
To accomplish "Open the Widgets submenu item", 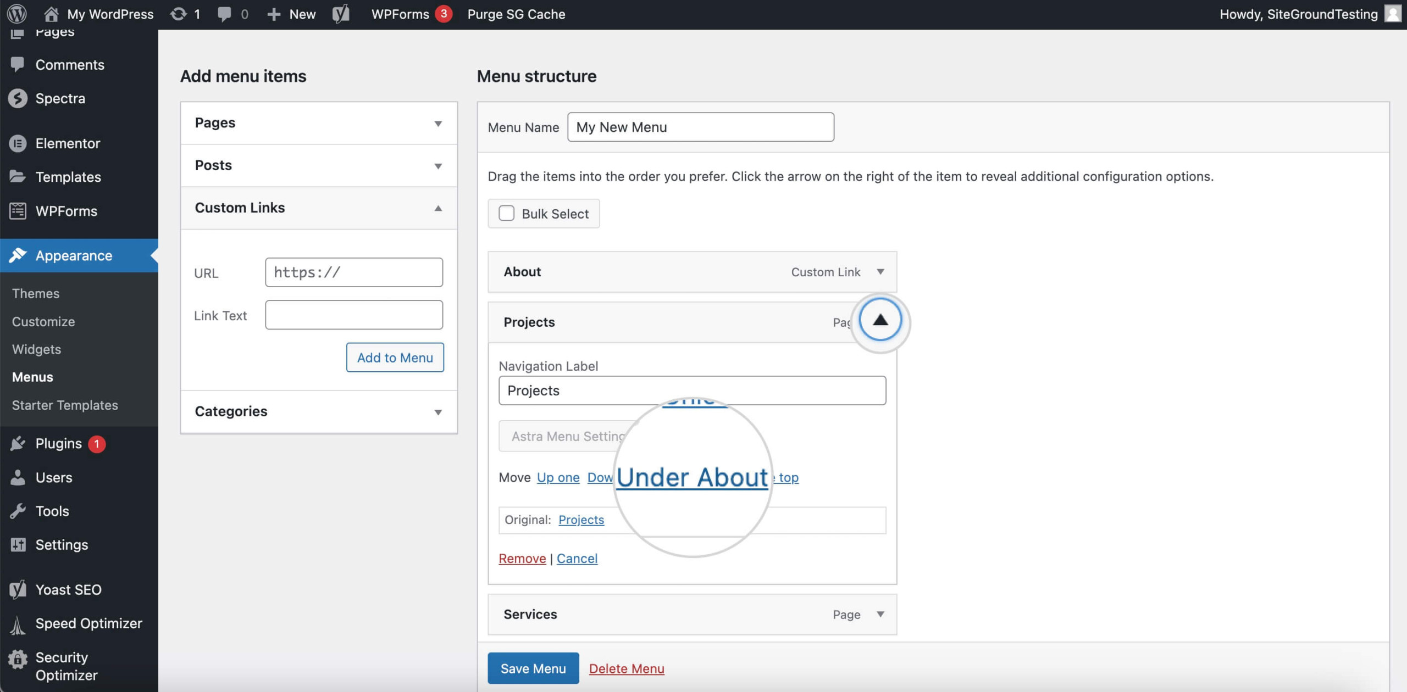I will pyautogui.click(x=36, y=349).
